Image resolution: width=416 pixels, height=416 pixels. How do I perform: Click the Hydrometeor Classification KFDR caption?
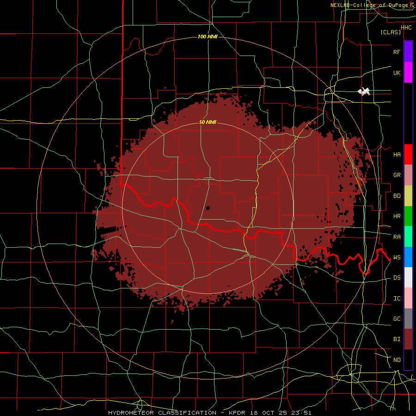[209, 413]
